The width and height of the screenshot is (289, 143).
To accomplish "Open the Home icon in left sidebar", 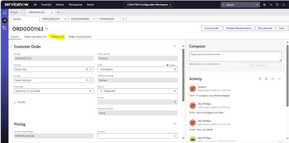I will click(x=4, y=13).
